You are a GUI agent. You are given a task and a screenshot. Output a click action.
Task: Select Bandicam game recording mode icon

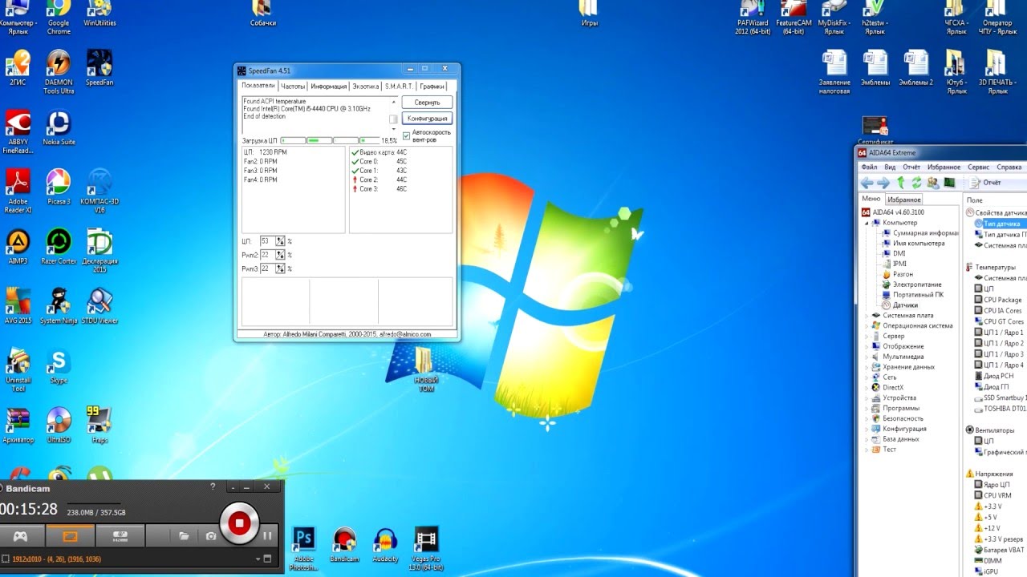coord(21,535)
